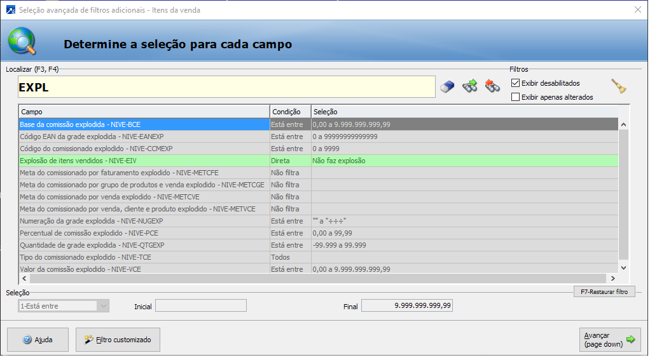Enable Exibir apenas alterados checkbox
Viewport: 657px width, 360px height.
[x=515, y=97]
